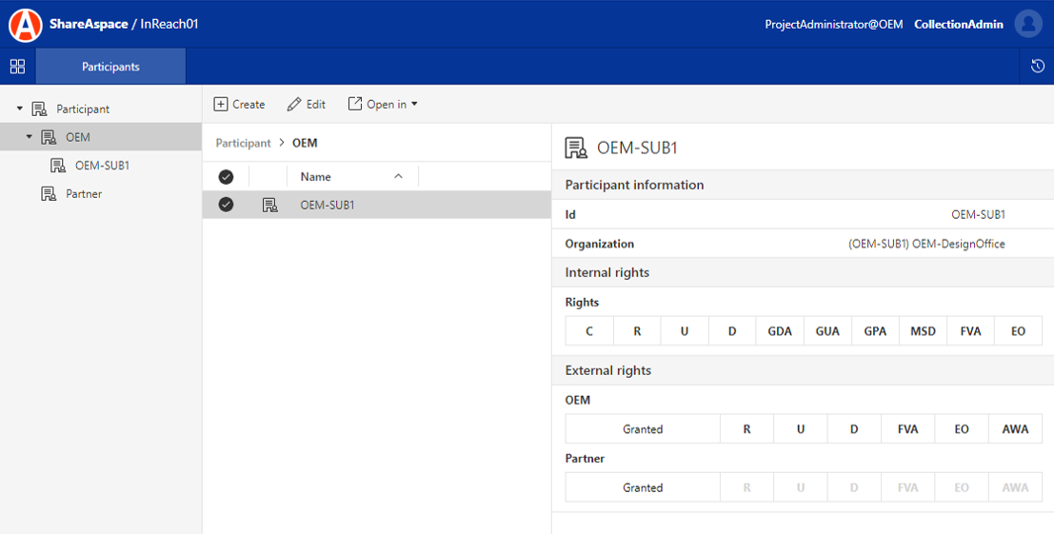The width and height of the screenshot is (1054, 534).
Task: Click internal rights FVA cell
Action: (970, 331)
